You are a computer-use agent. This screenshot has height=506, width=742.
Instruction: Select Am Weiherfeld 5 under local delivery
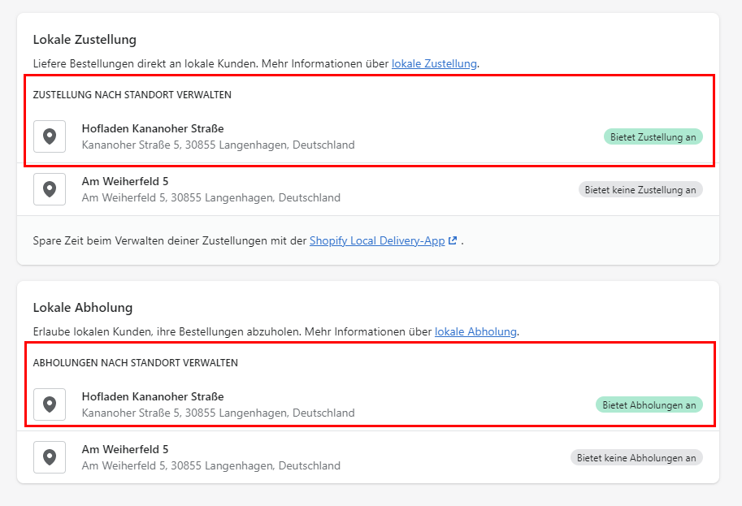(x=125, y=181)
